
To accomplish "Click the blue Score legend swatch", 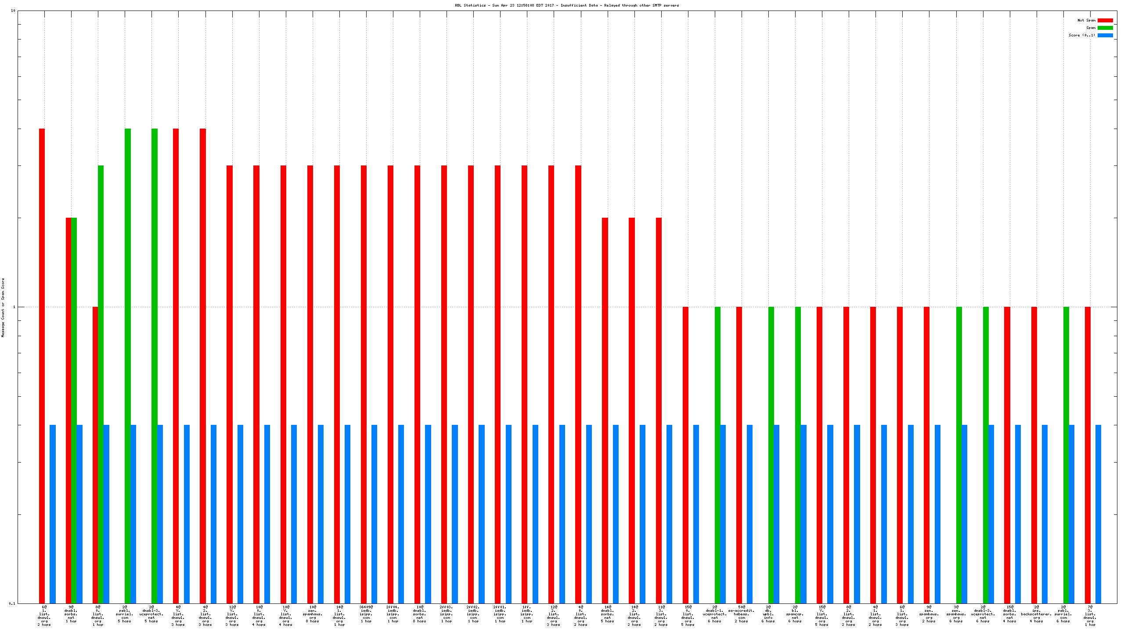I will point(1105,35).
